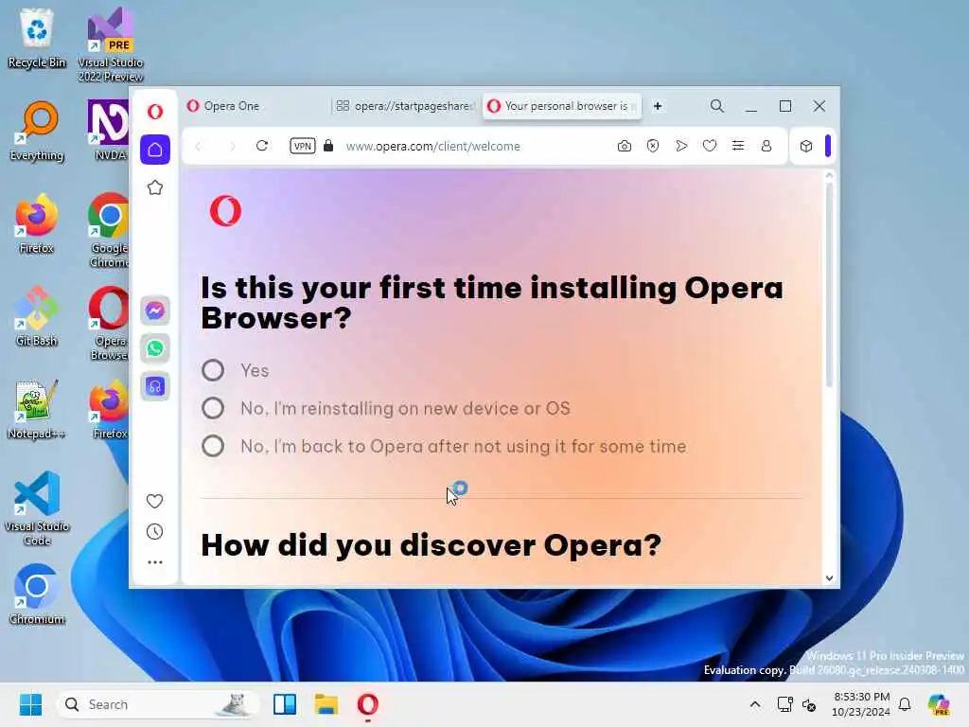Open Facebook Messenger in the sidebar
The width and height of the screenshot is (969, 727).
point(155,310)
